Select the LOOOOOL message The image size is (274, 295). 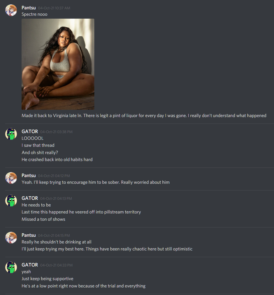click(x=33, y=138)
